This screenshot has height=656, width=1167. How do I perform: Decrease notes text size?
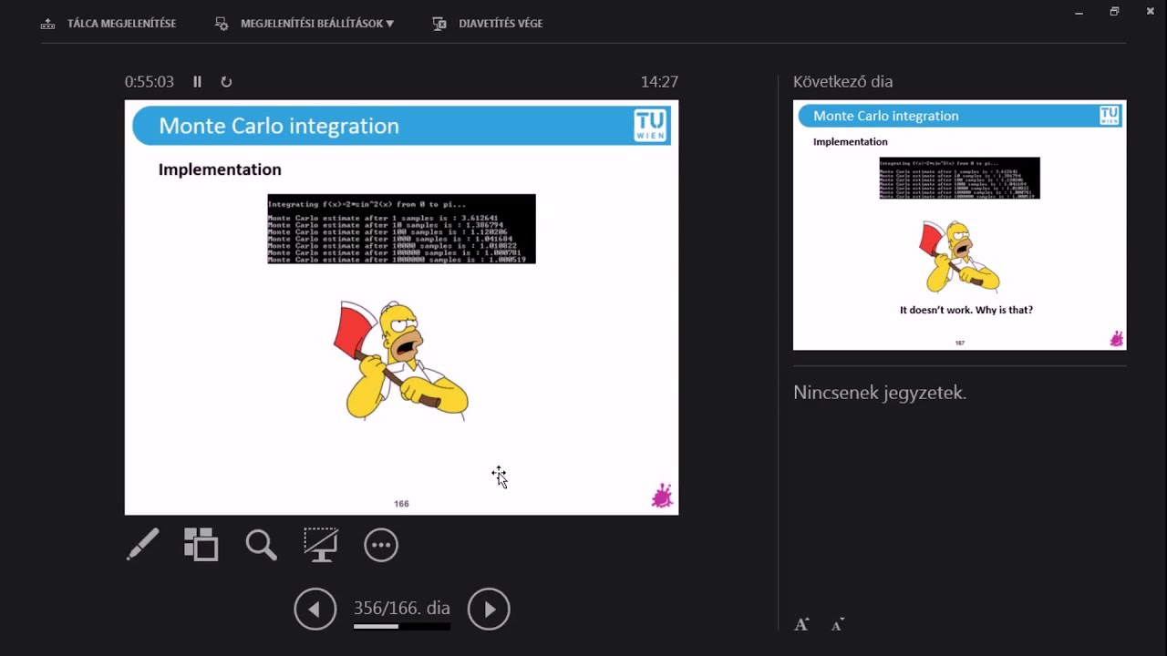tap(838, 624)
